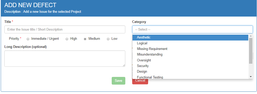The image size is (257, 94).
Task: Pick the Low priority radio button
Action: pos(108,39)
